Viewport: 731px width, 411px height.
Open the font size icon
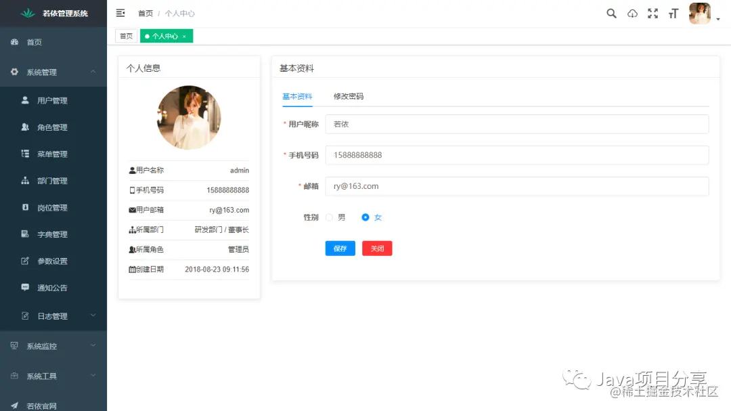(x=673, y=14)
